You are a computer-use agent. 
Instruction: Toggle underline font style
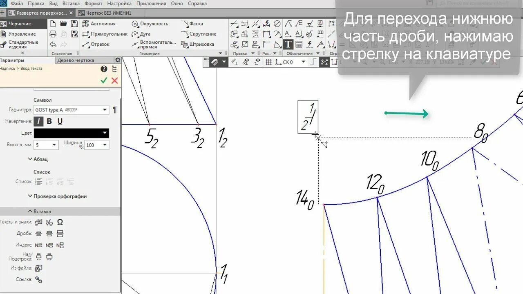60,121
